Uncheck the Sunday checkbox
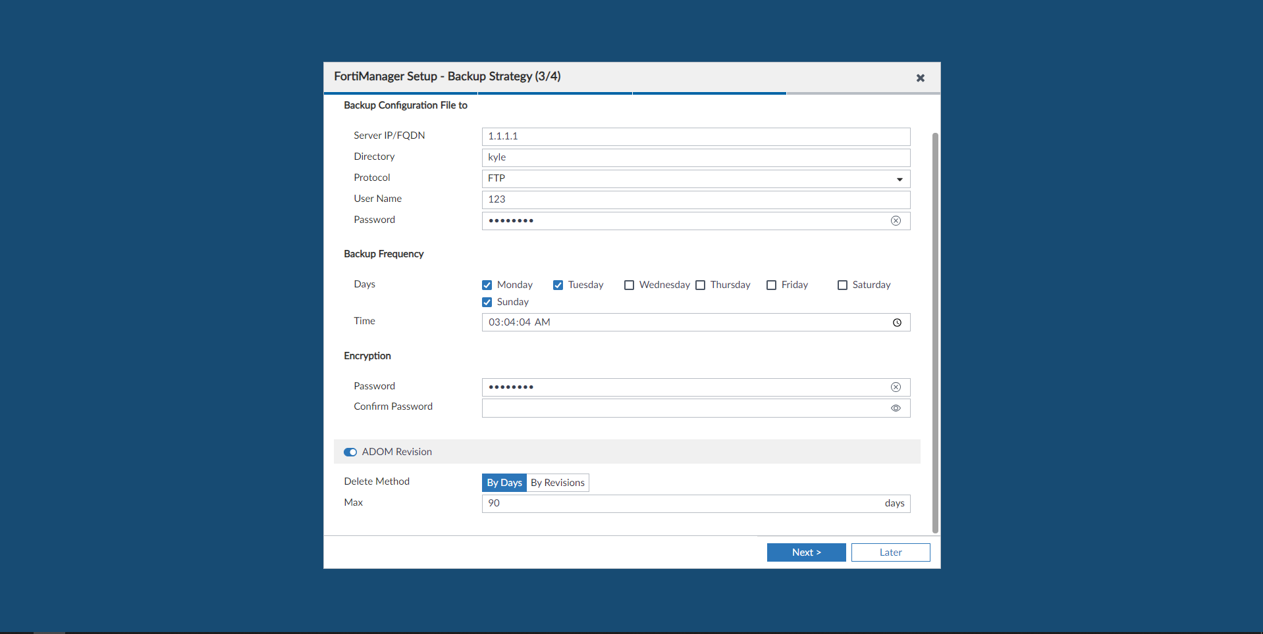Image resolution: width=1263 pixels, height=634 pixels. tap(487, 302)
